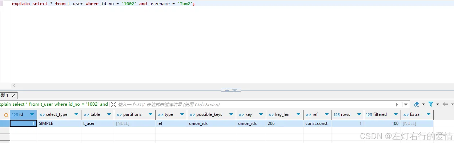Select the ref type cell
This screenshot has height=143, width=454.
click(x=171, y=123)
